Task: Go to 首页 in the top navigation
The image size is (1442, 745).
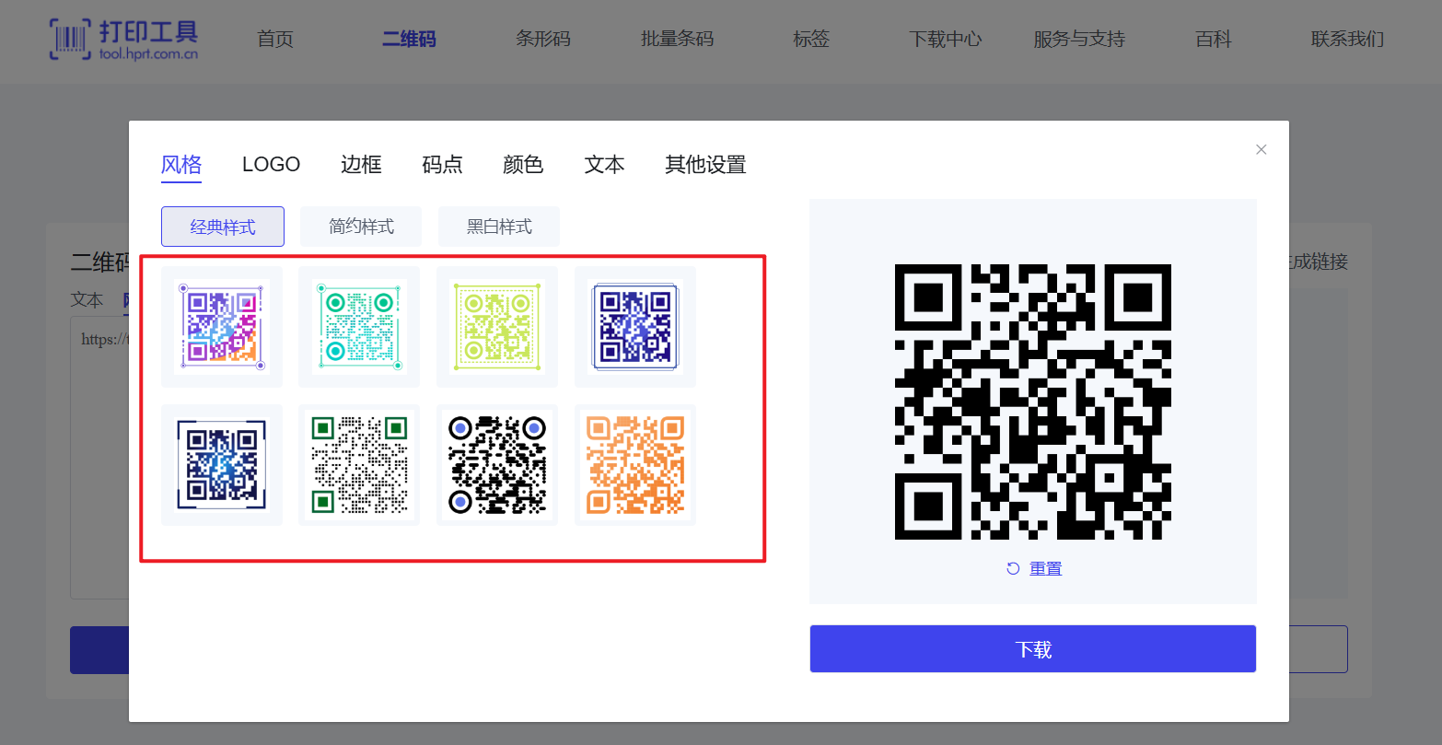Action: pos(275,39)
